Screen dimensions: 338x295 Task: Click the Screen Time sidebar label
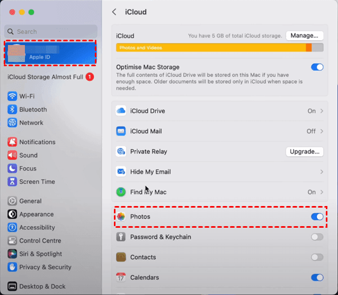pyautogui.click(x=37, y=182)
